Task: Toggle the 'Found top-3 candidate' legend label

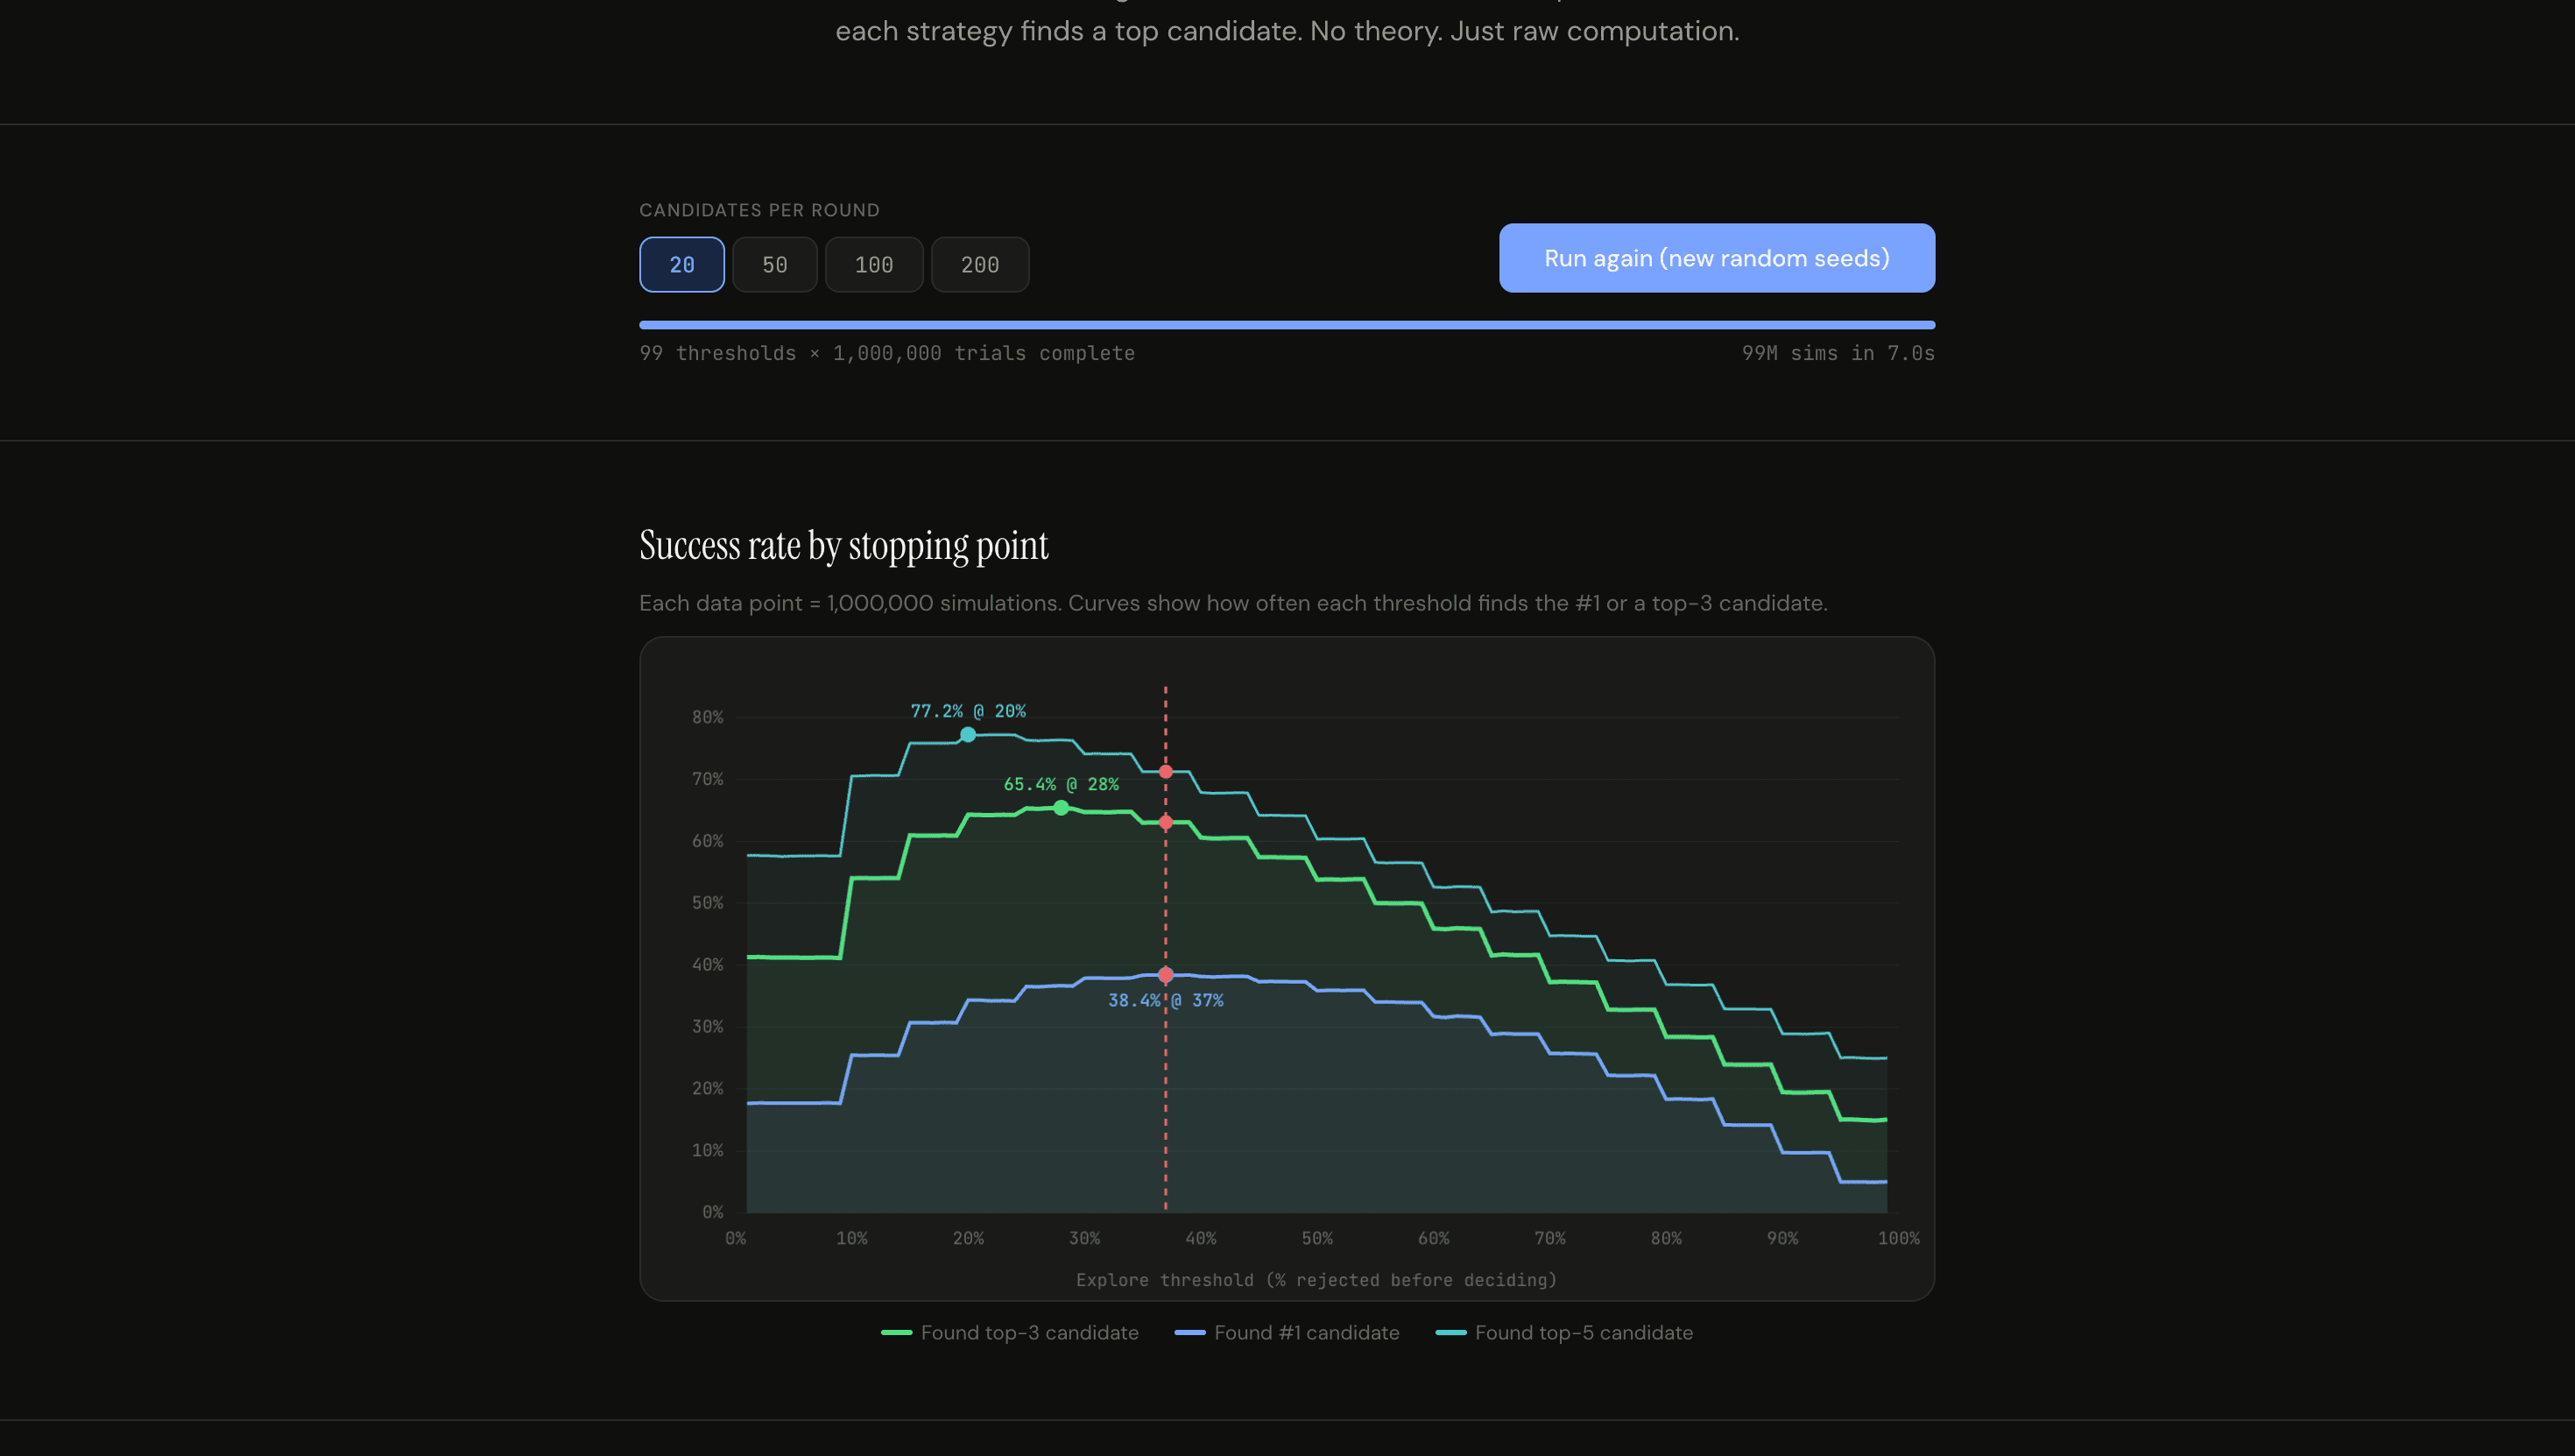Action: (x=1030, y=1333)
